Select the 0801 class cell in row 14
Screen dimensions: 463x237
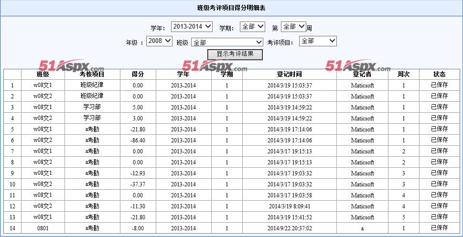click(43, 228)
